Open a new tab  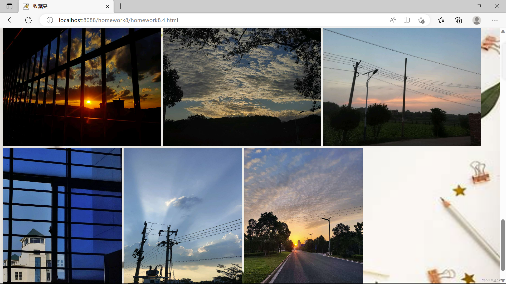tap(120, 6)
